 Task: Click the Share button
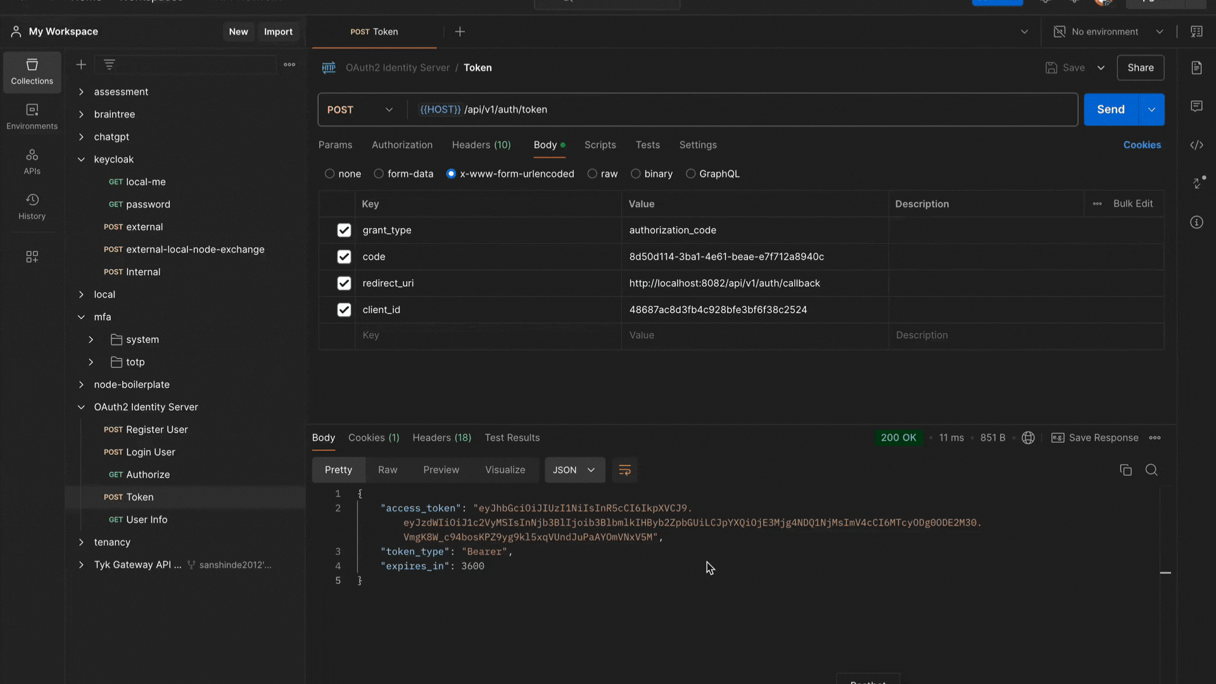(1141, 68)
